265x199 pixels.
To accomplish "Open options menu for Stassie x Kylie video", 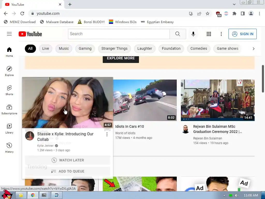I will pyautogui.click(x=107, y=134).
